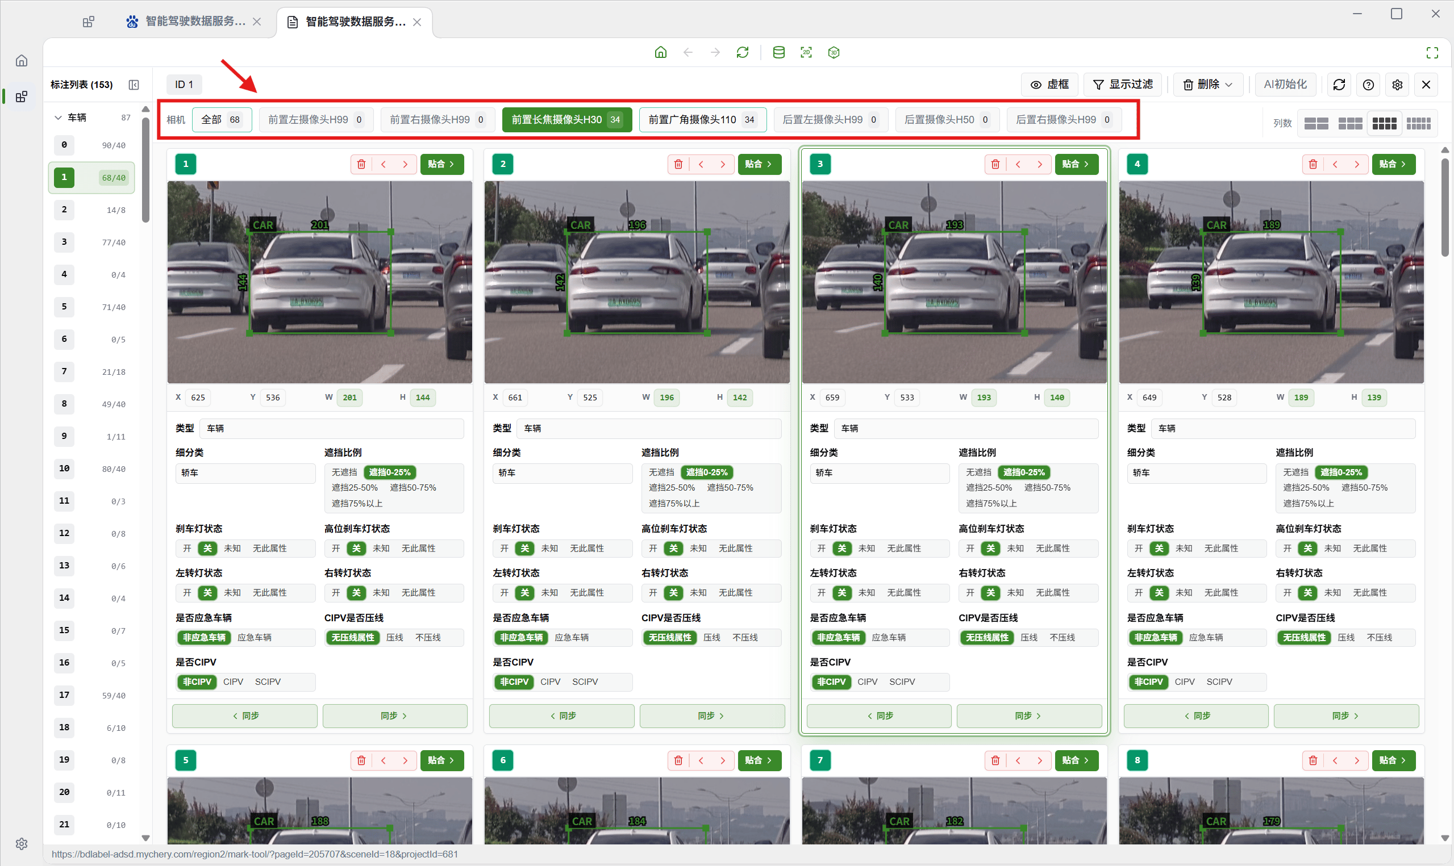Delete card 4 with trash icon
The width and height of the screenshot is (1454, 866).
[x=1313, y=164]
